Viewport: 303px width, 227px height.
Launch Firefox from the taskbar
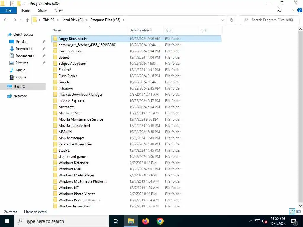[146, 221]
